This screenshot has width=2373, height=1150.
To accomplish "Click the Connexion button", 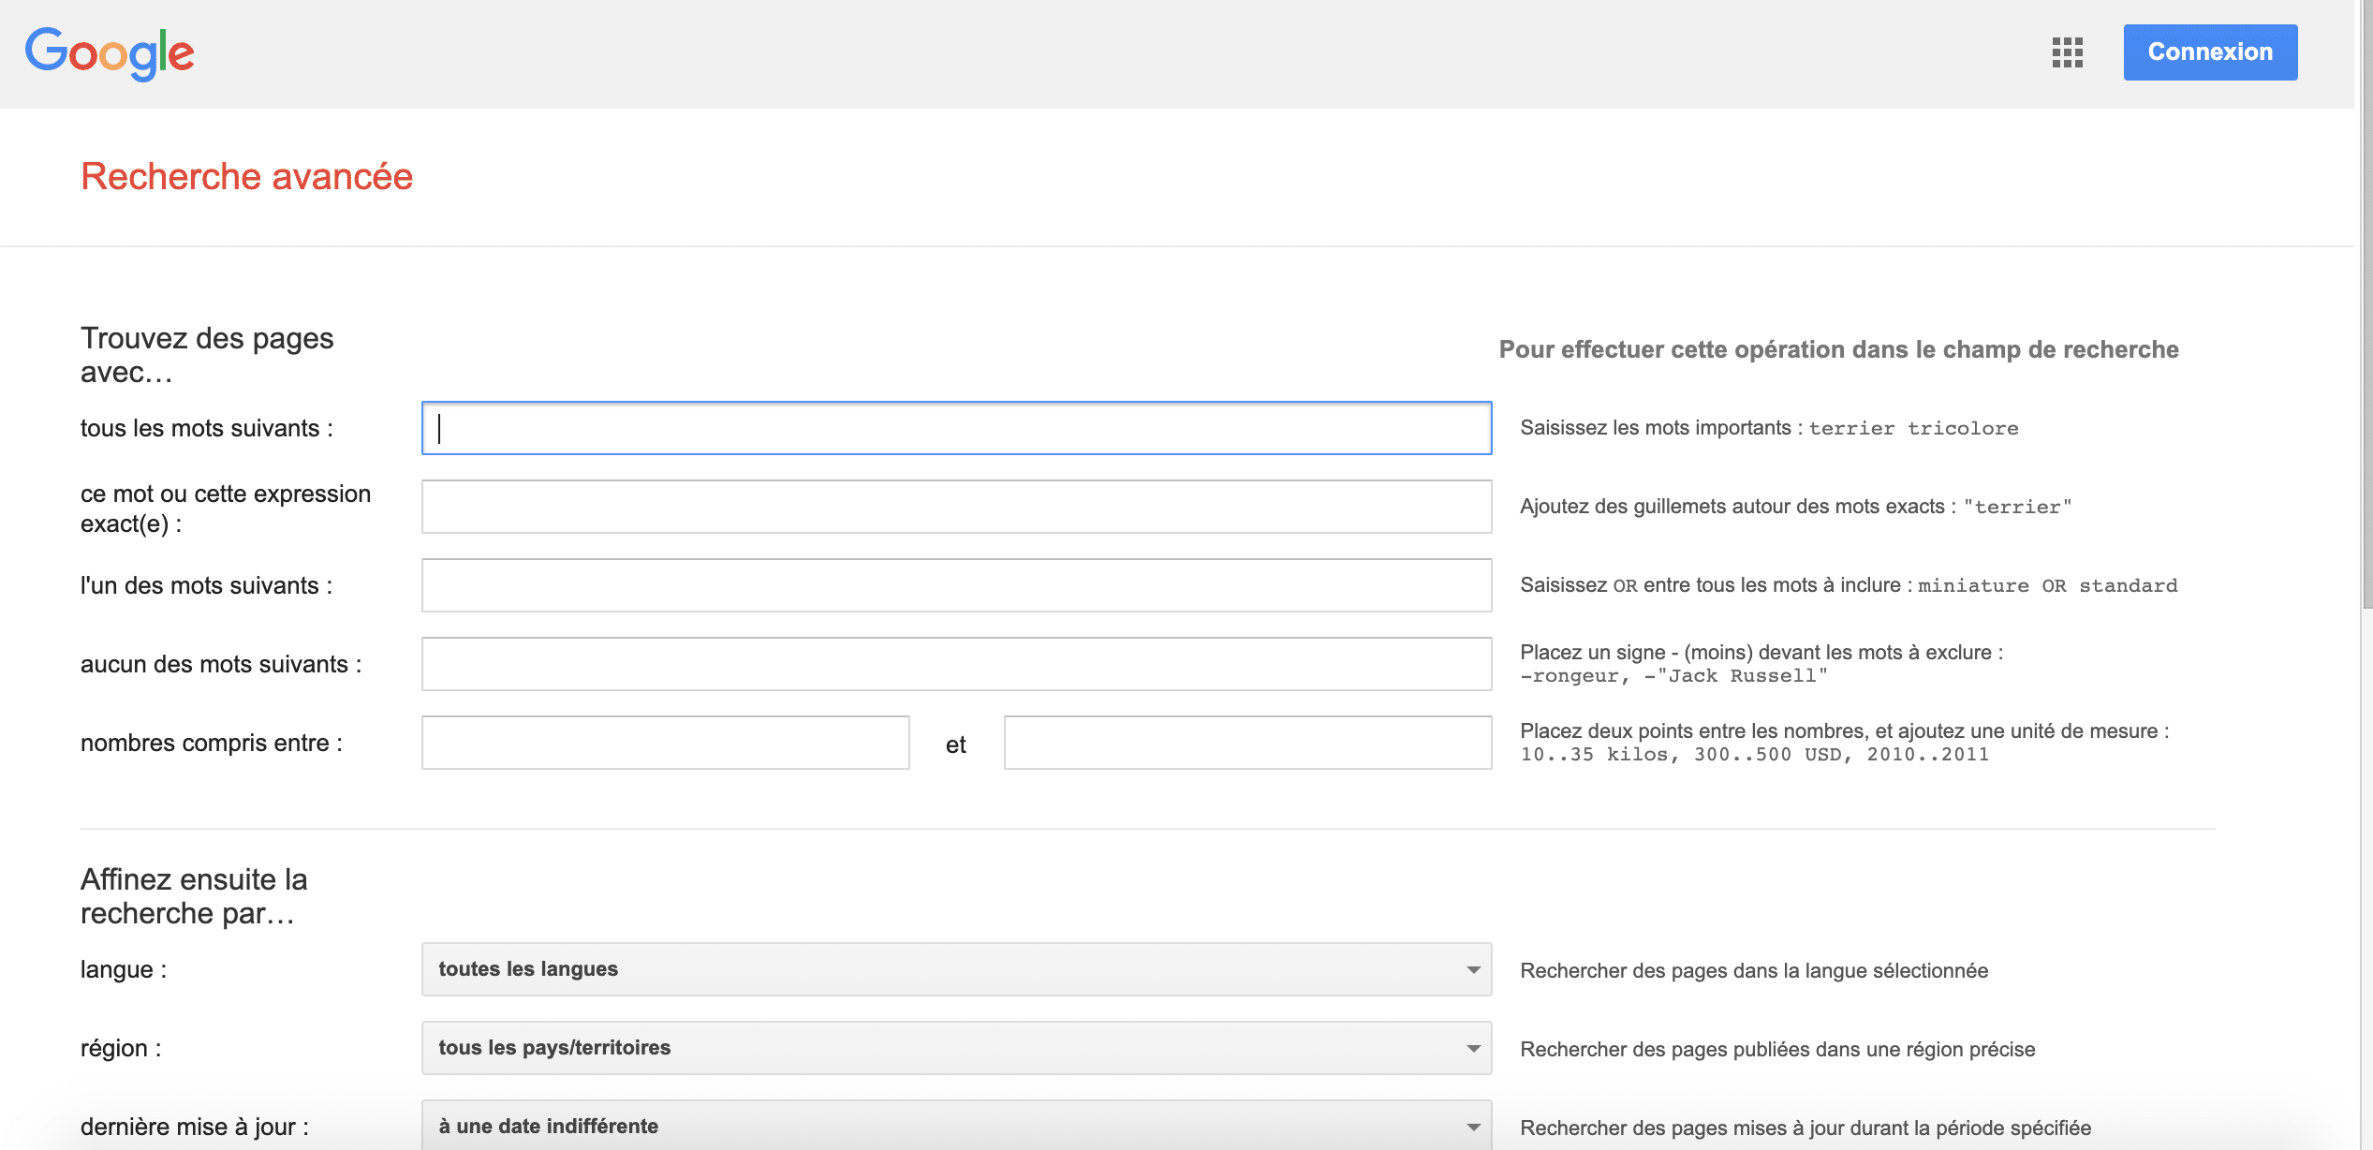I will [x=2210, y=52].
